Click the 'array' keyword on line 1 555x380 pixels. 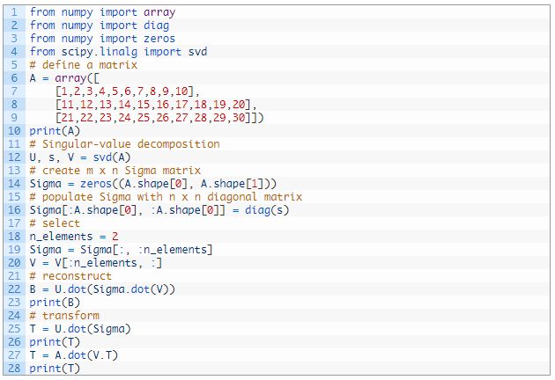pos(159,12)
